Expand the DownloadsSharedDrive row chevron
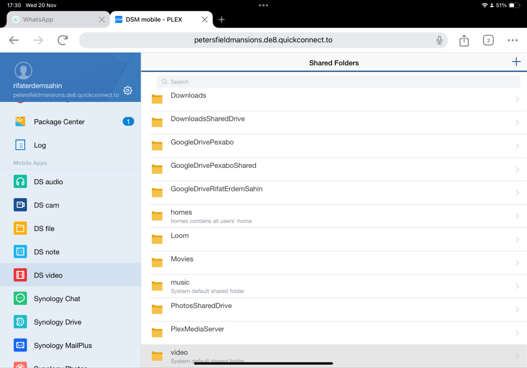Viewport: 527px width, 368px height. tap(517, 122)
